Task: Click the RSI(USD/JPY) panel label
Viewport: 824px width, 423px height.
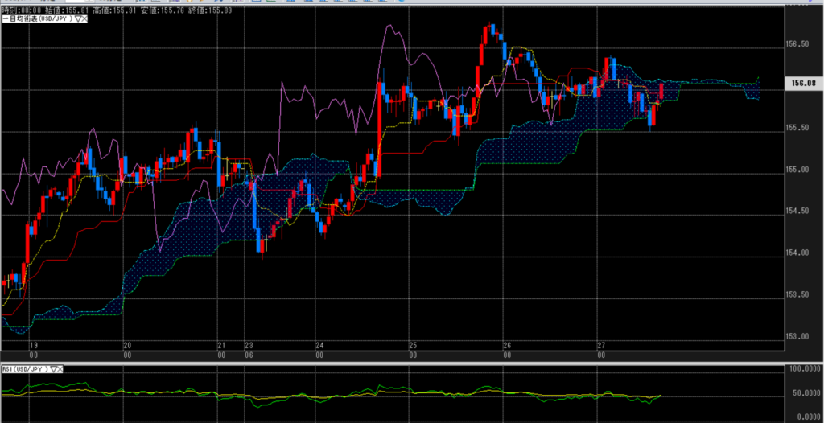Action: (26, 369)
